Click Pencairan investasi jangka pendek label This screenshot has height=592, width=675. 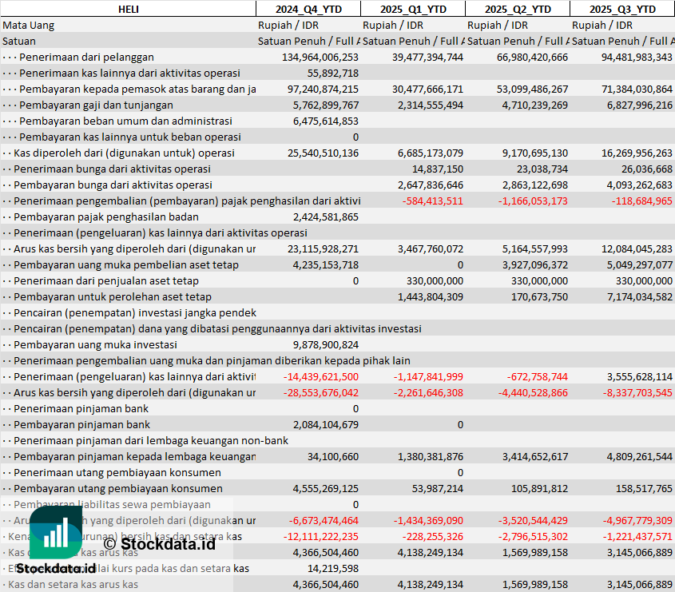pyautogui.click(x=135, y=312)
